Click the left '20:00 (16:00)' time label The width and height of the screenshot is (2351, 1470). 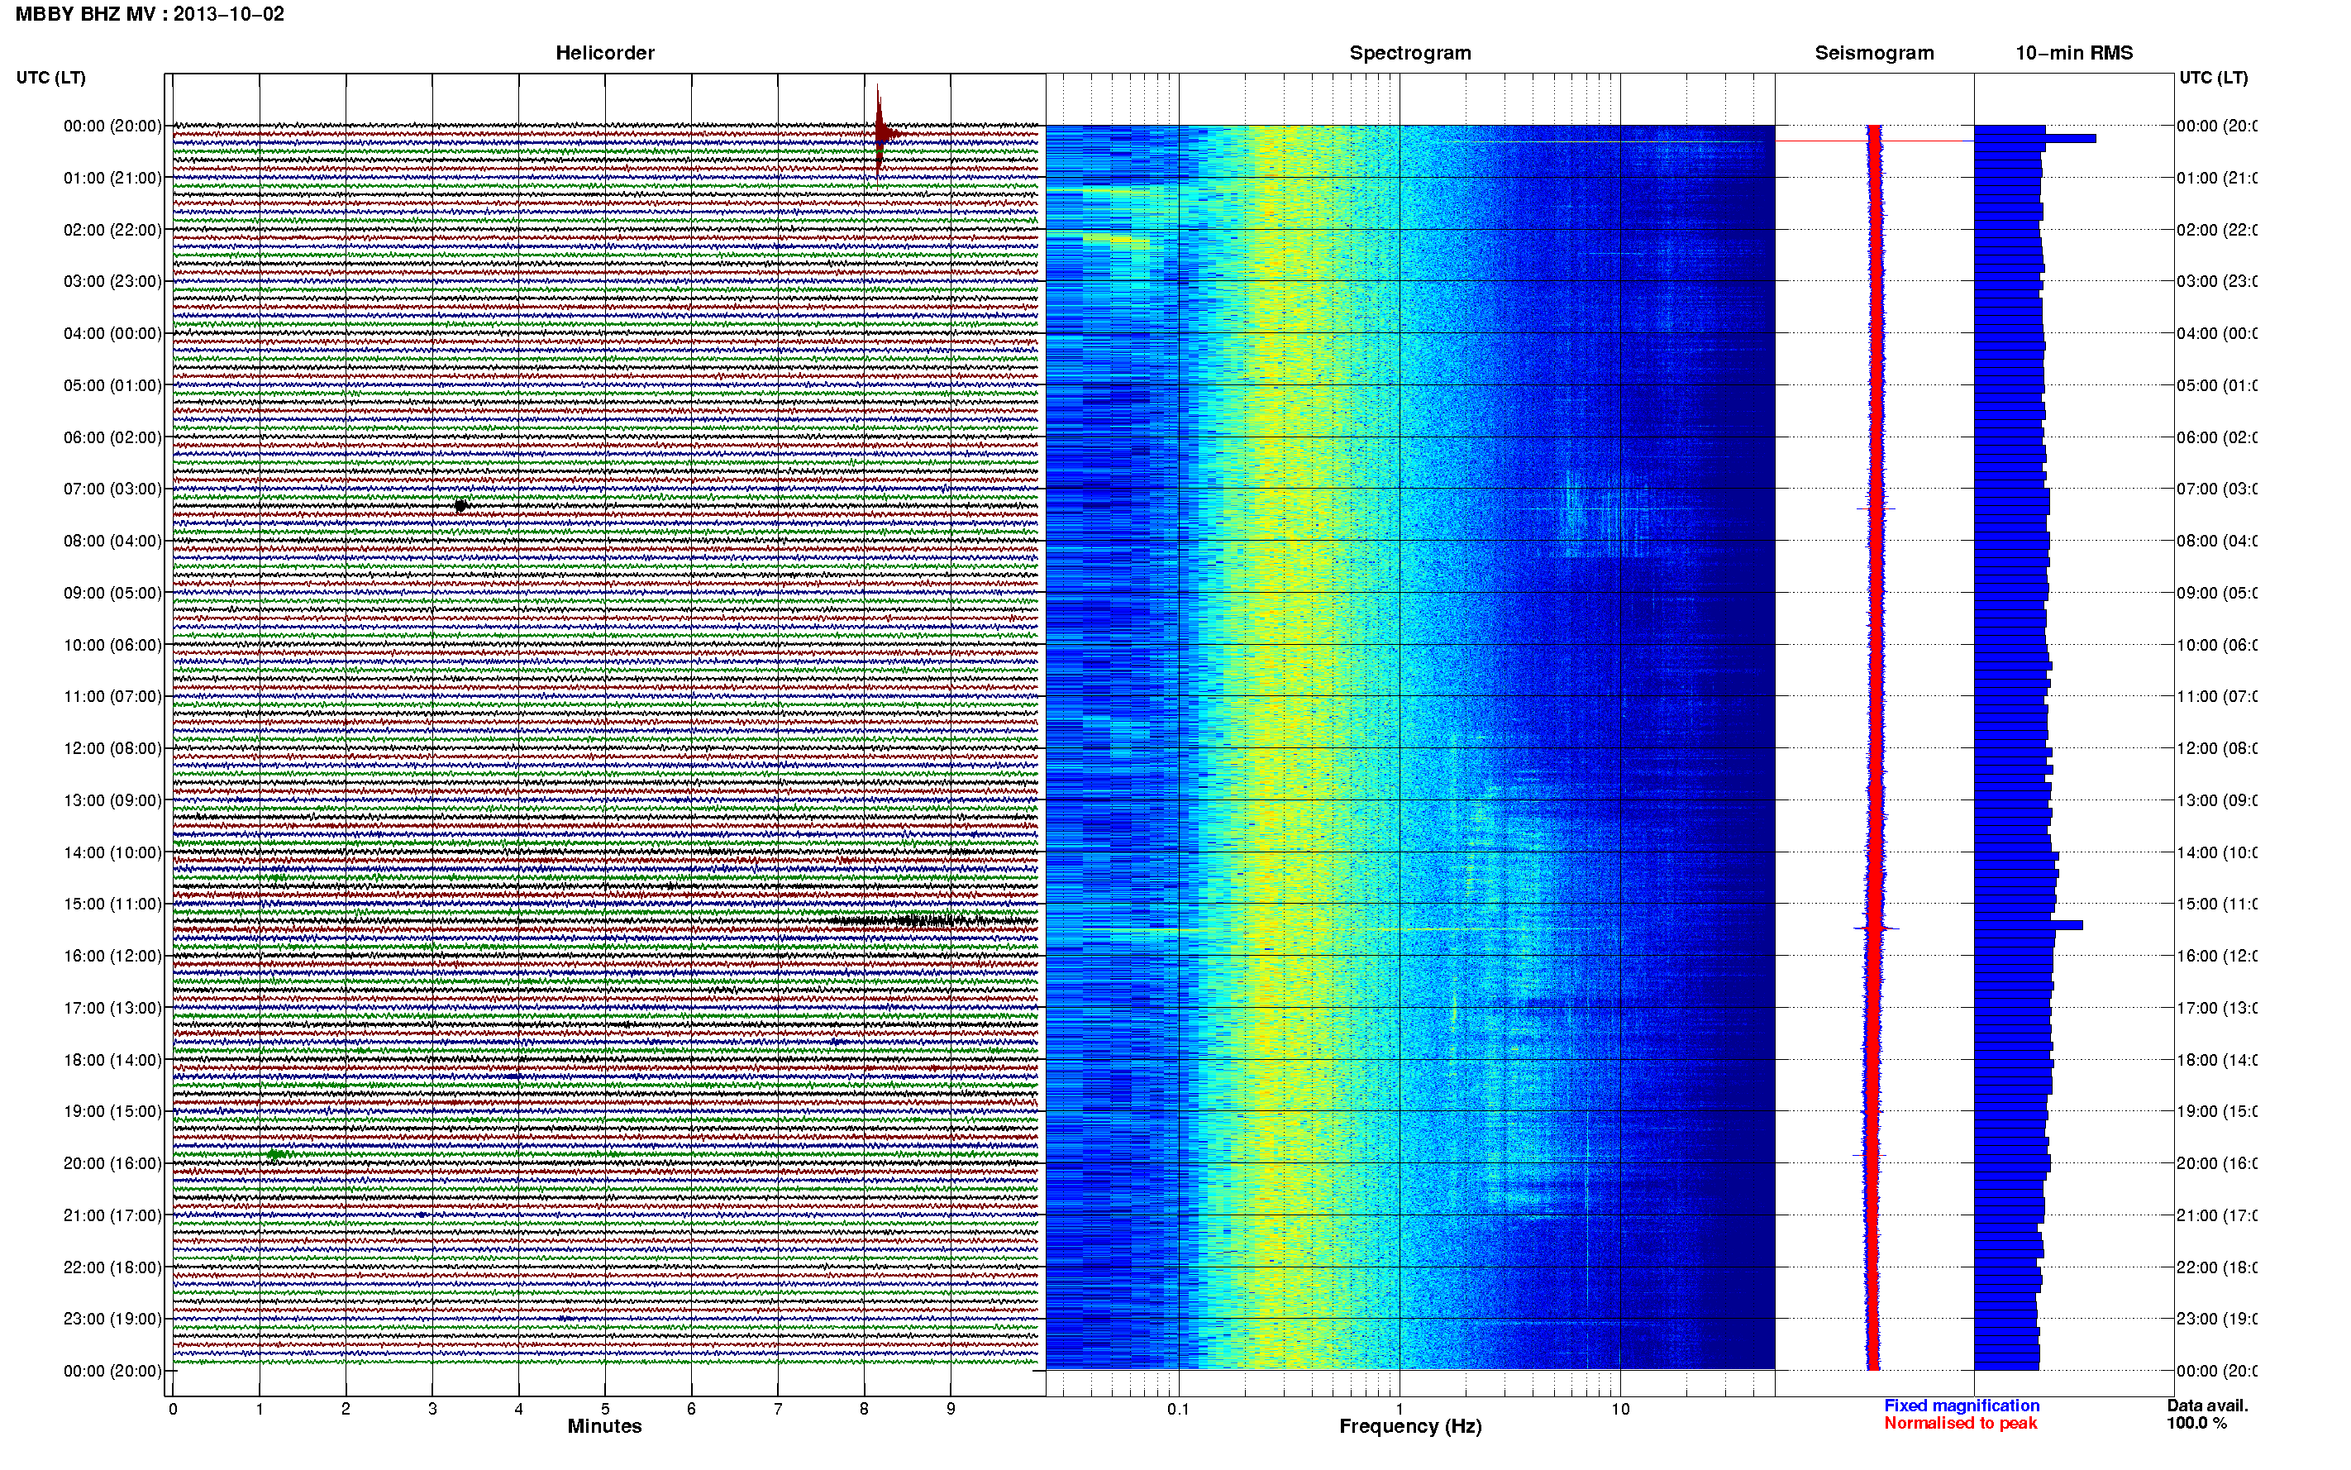click(112, 1164)
